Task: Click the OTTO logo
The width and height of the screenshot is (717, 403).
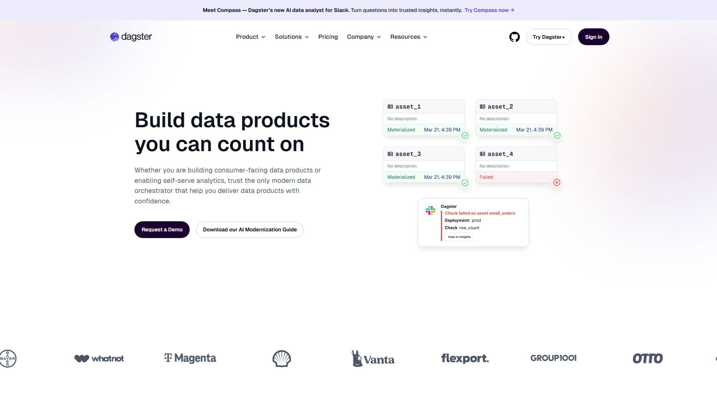Action: pyautogui.click(x=648, y=359)
